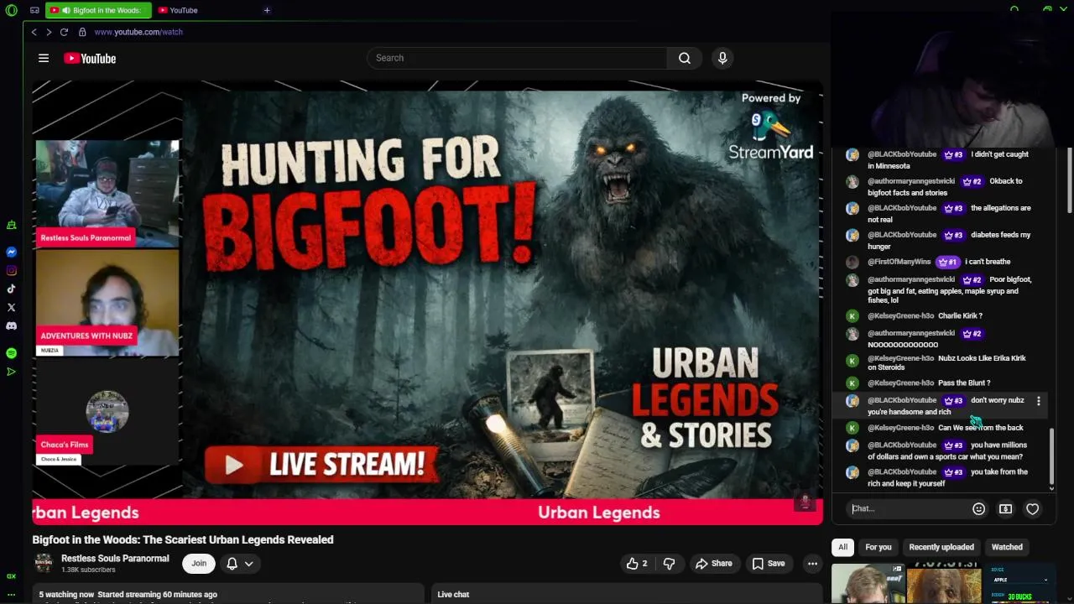Click the page scroll down arrow
The height and width of the screenshot is (604, 1074).
pyautogui.click(x=1069, y=599)
